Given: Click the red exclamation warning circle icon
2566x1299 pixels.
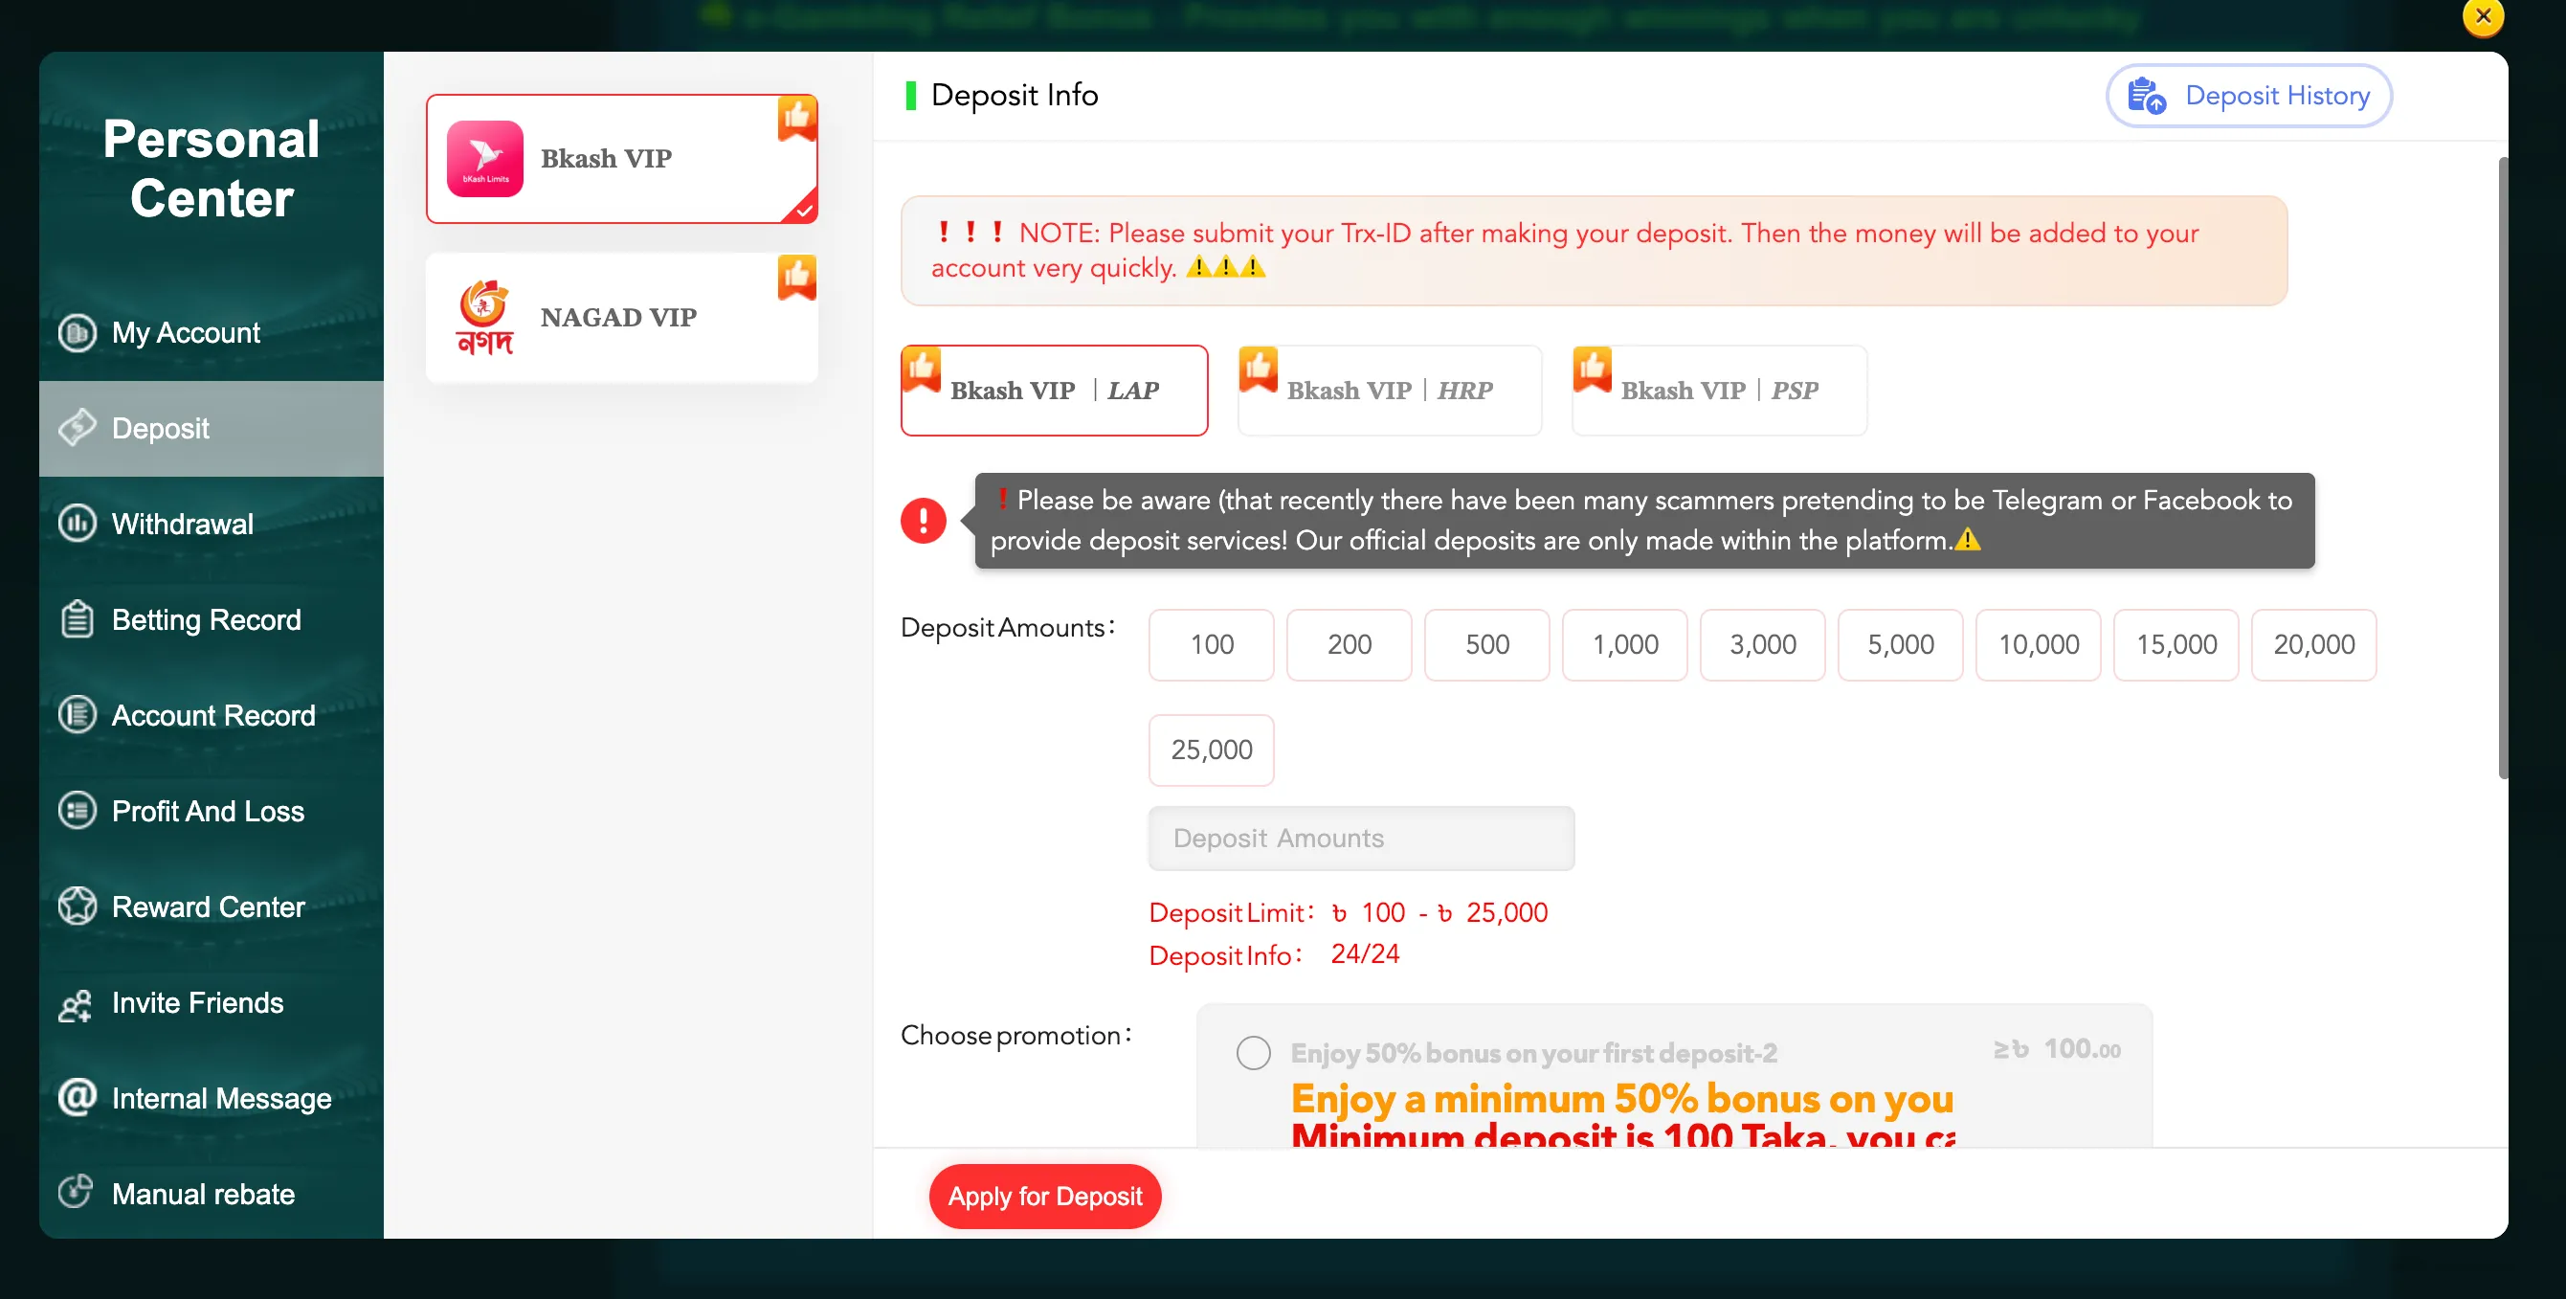Looking at the screenshot, I should point(924,521).
